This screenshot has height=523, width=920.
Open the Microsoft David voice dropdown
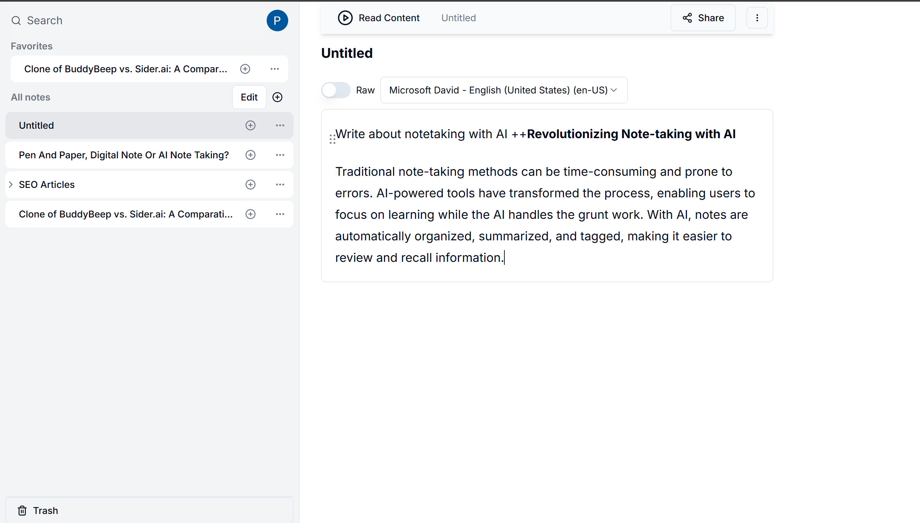pos(504,90)
